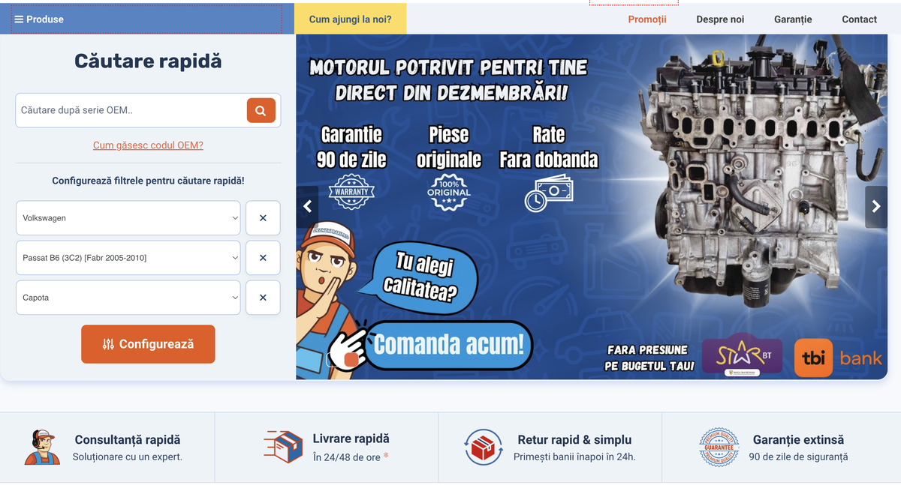This screenshot has height=485, width=901.
Task: Open the Volkswagen brand dropdown
Action: 128,218
